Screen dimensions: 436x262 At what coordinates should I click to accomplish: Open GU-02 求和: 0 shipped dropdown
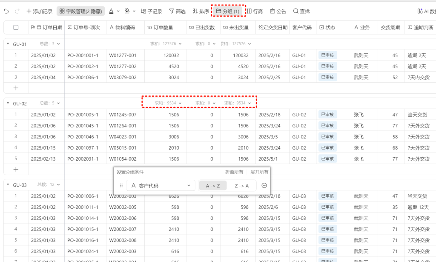(205, 103)
